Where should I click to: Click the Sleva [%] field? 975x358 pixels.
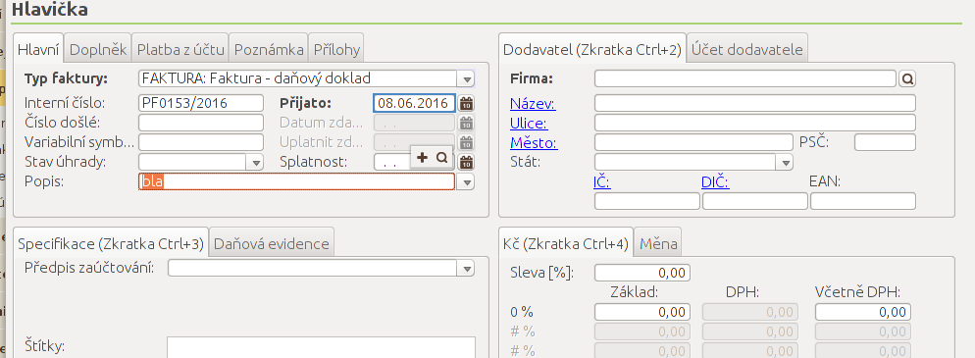(x=642, y=273)
